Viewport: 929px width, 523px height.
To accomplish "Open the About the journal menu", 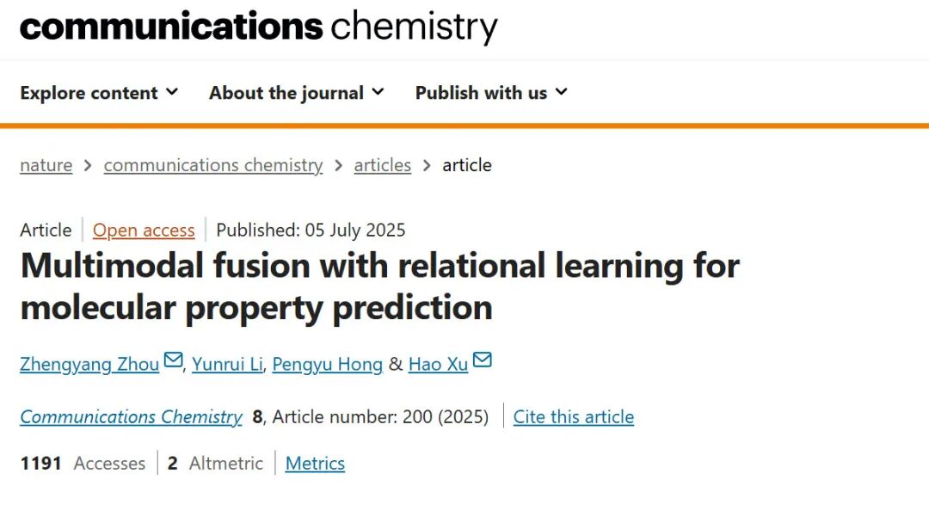I will [x=297, y=92].
